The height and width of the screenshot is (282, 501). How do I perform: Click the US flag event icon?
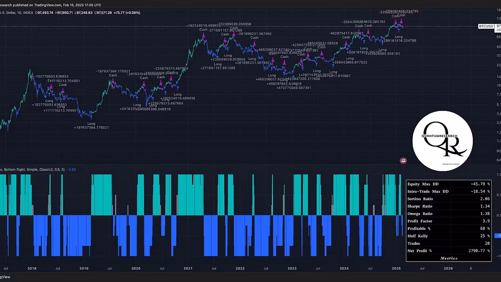[403, 160]
